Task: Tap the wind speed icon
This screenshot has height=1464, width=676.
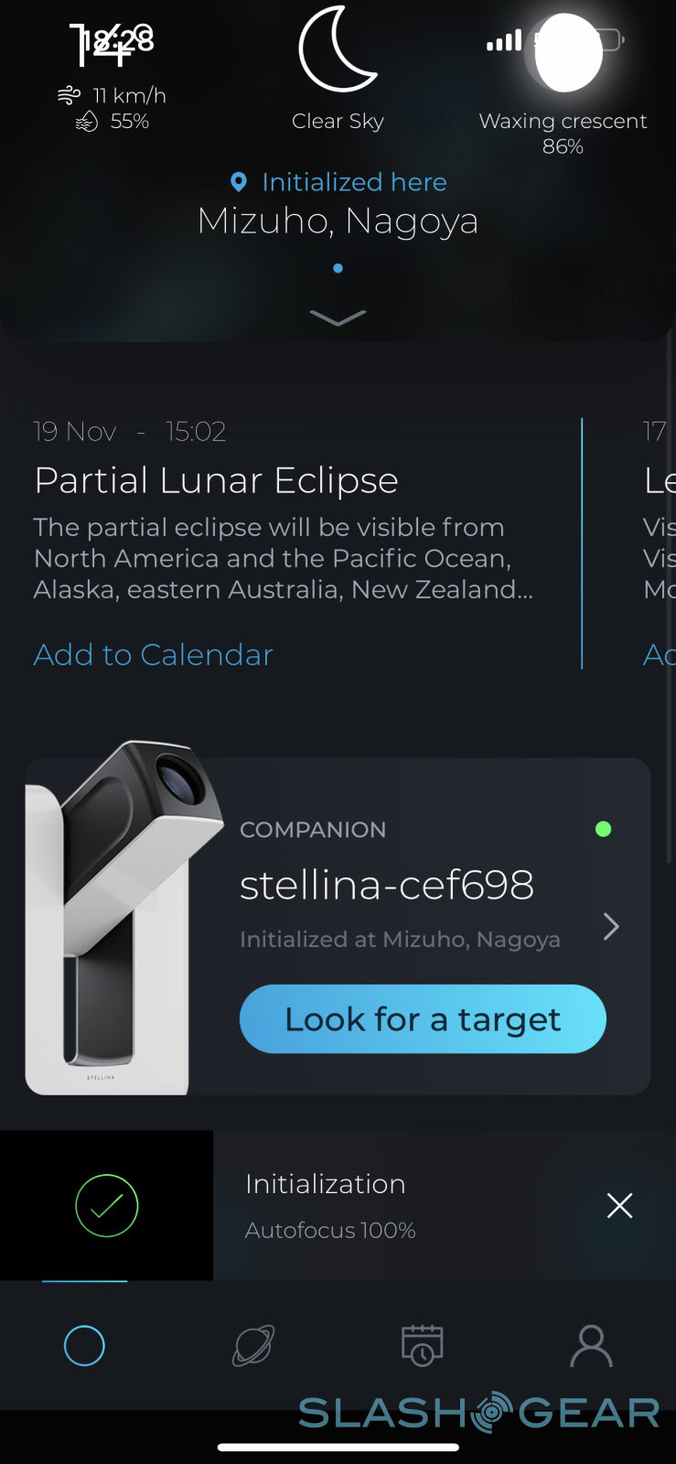Action: 69,95
